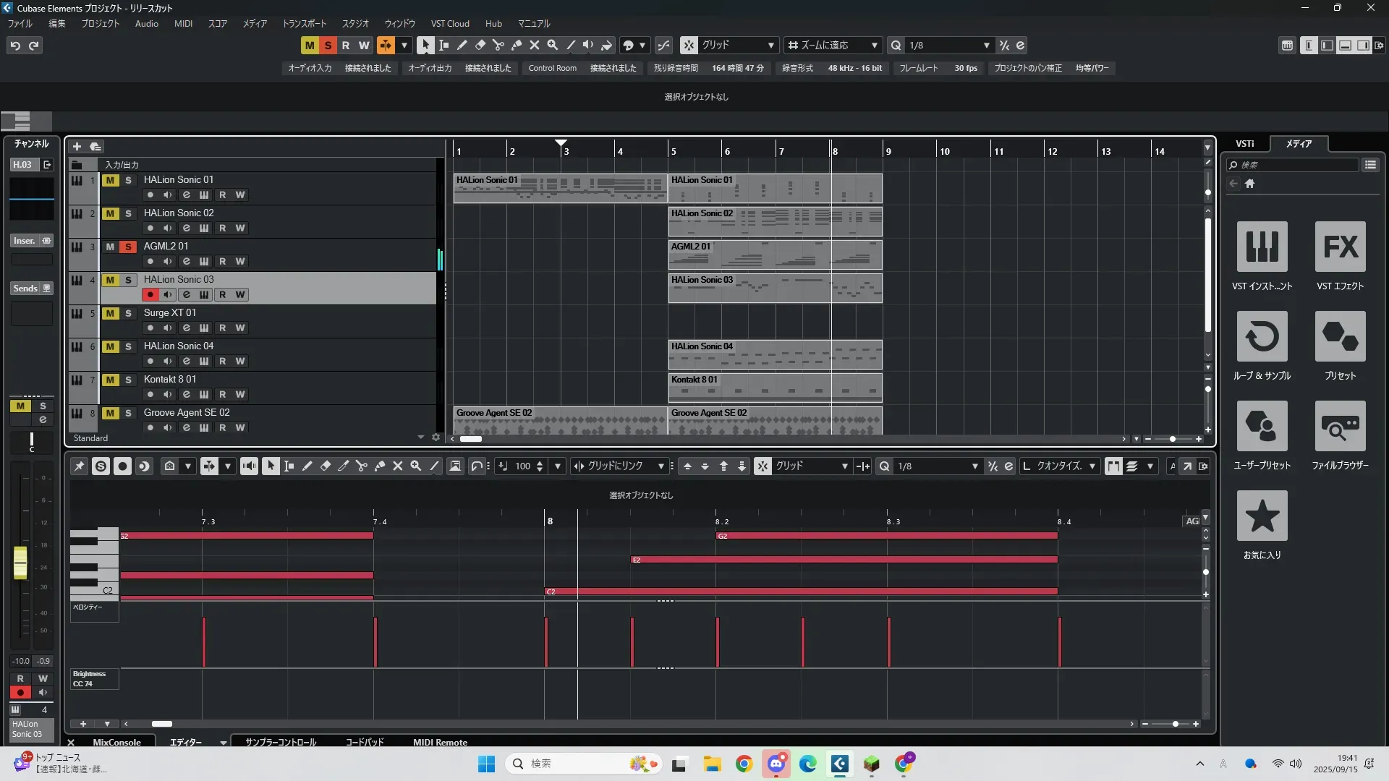Open the ズームに適応 grid type dropdown
Screen dimensions: 1389x781
[874, 46]
